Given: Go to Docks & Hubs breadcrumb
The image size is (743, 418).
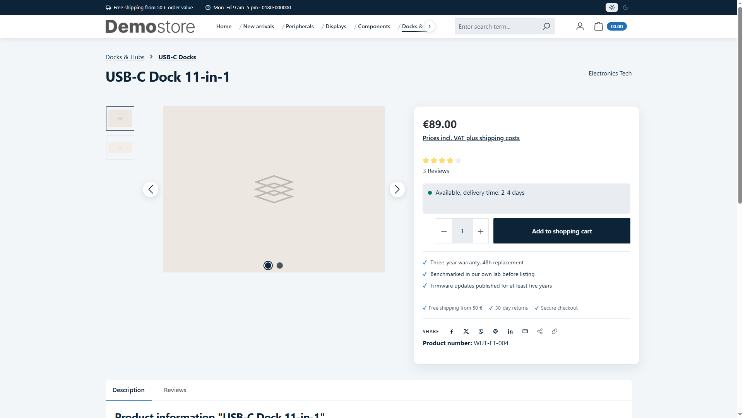Looking at the screenshot, I should (x=125, y=57).
